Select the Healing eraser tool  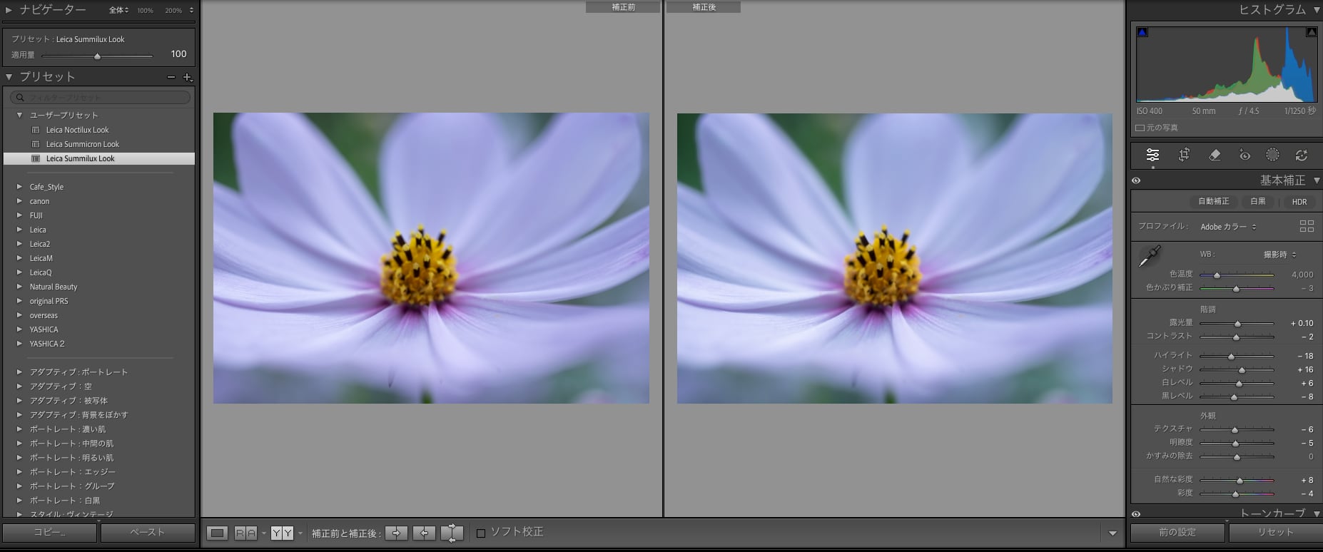coord(1214,155)
